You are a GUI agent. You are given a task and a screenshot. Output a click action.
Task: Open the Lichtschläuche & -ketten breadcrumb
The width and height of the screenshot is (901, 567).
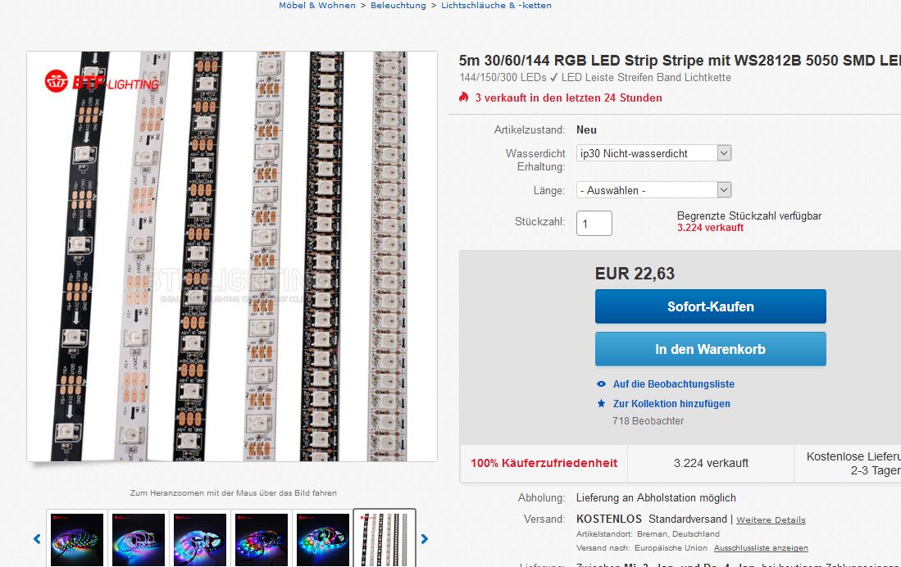(x=497, y=5)
